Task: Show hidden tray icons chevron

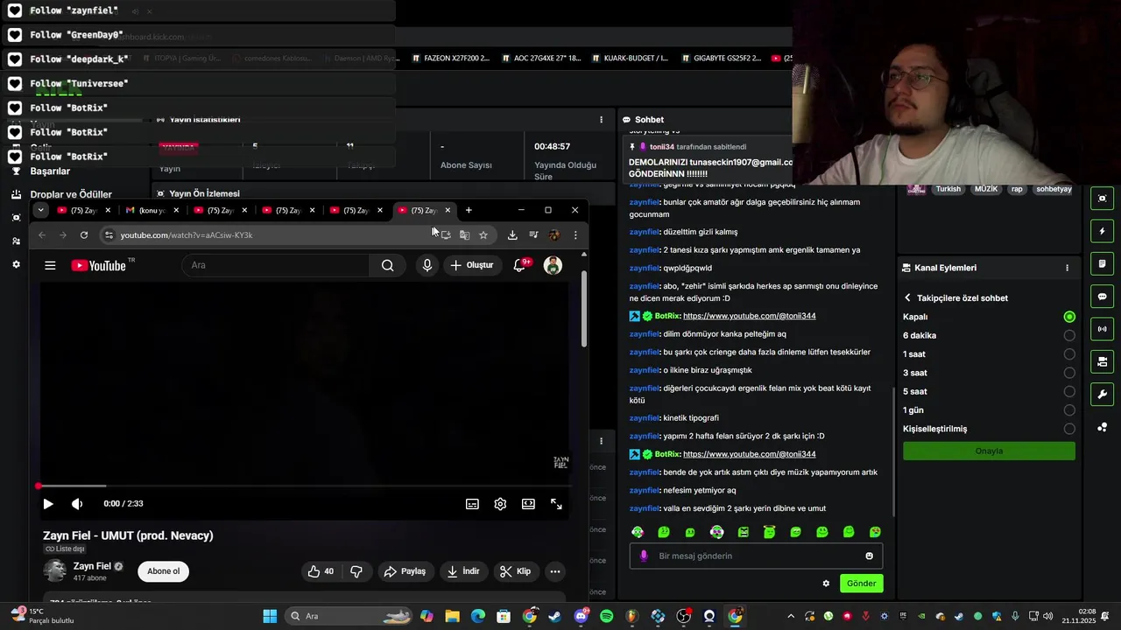Action: (791, 616)
